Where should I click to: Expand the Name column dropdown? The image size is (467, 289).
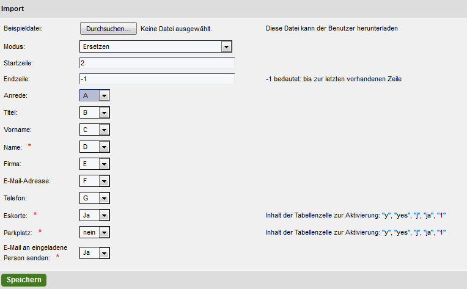95,147
